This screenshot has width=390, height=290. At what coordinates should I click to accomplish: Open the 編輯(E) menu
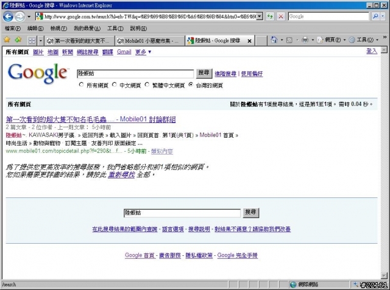click(35, 29)
